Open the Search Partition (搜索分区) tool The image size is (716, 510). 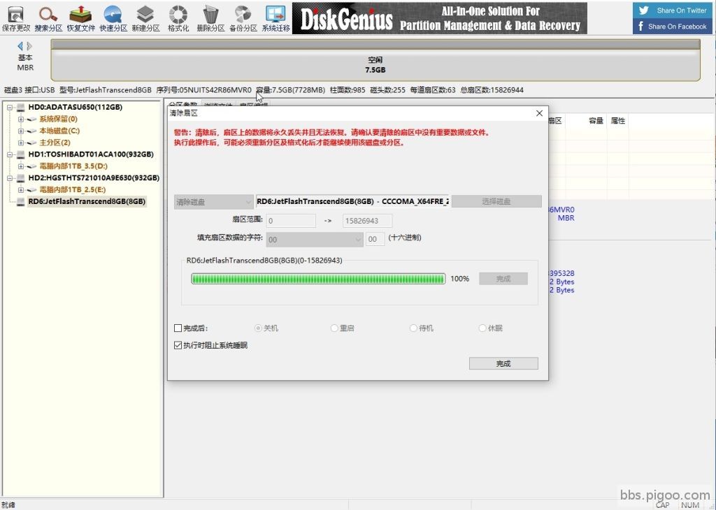tap(48, 18)
